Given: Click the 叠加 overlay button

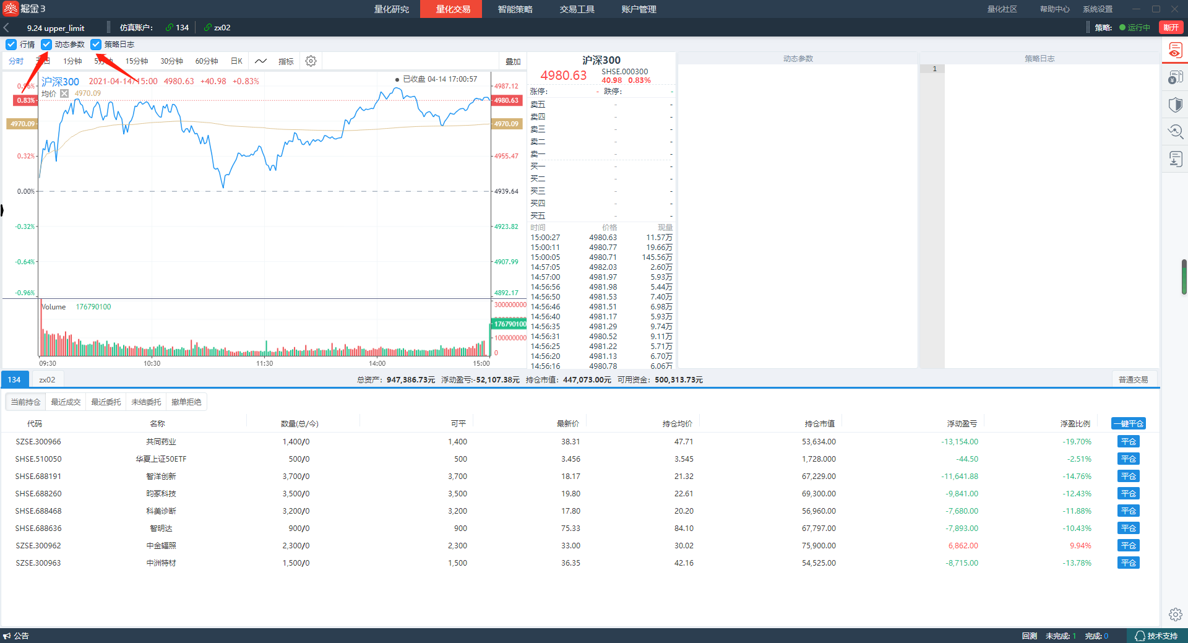Looking at the screenshot, I should [x=513, y=61].
